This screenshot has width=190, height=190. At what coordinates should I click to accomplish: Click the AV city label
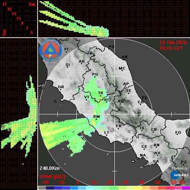(x=157, y=153)
